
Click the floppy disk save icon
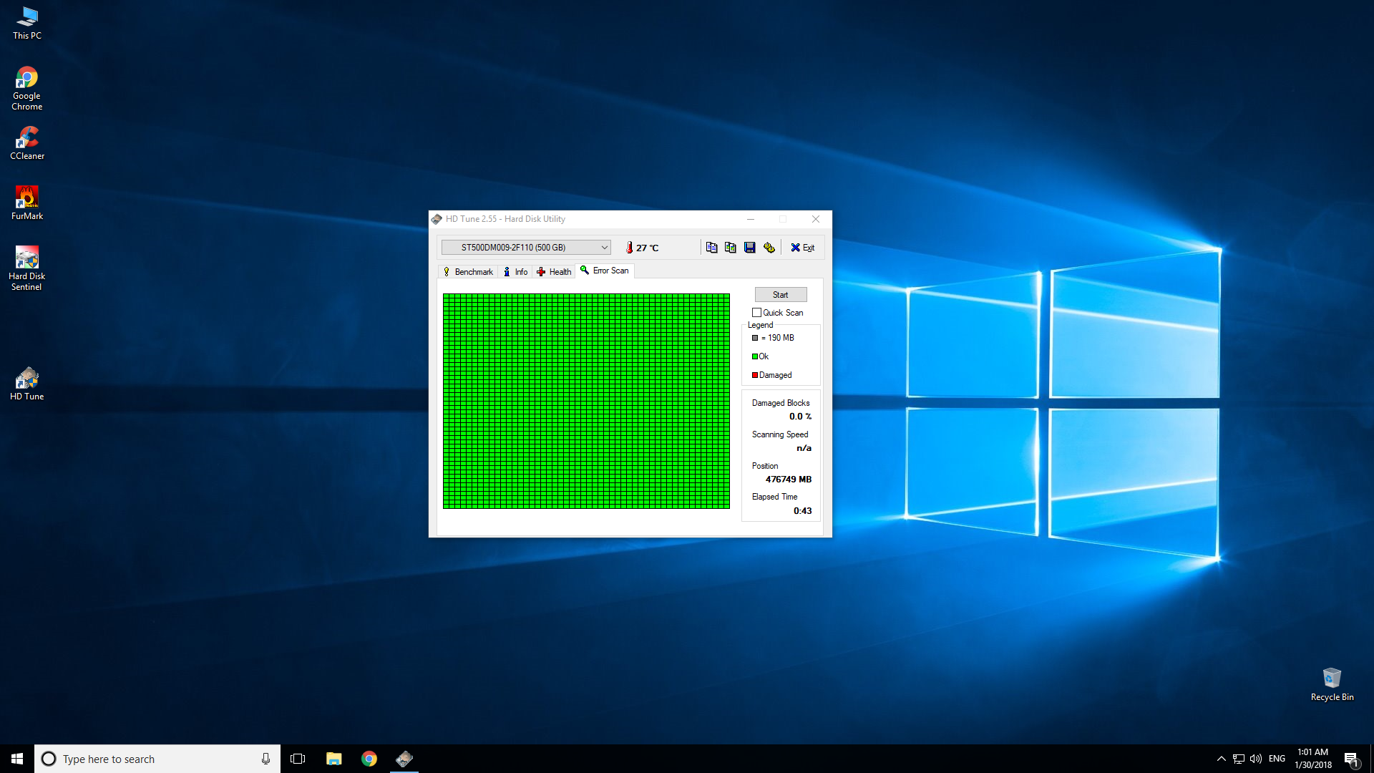[x=749, y=248]
